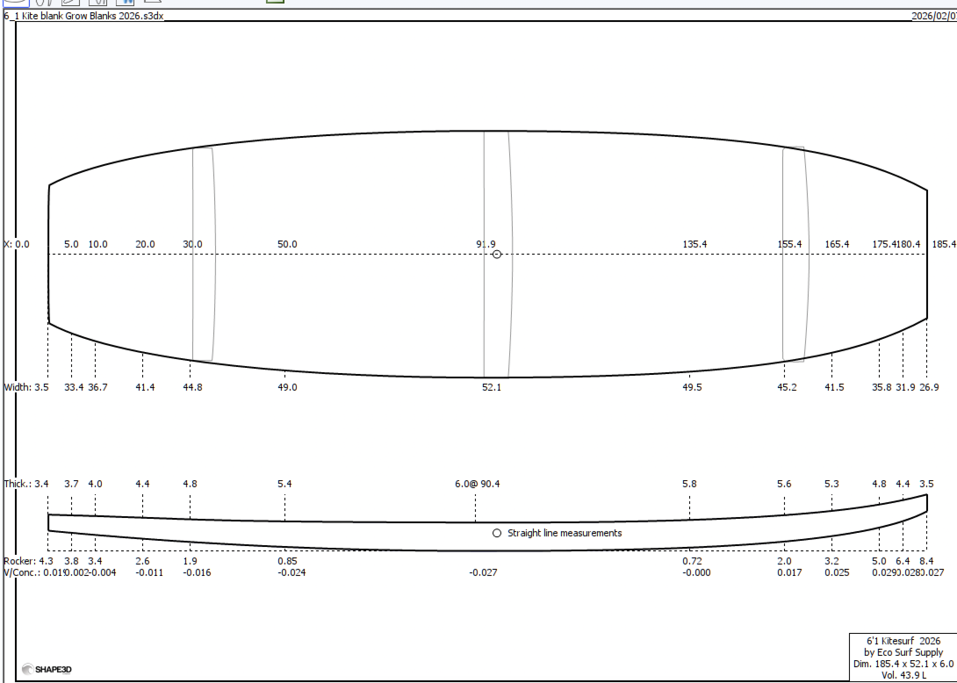Click the Width: 3.5 label
The image size is (957, 683).
click(x=26, y=387)
